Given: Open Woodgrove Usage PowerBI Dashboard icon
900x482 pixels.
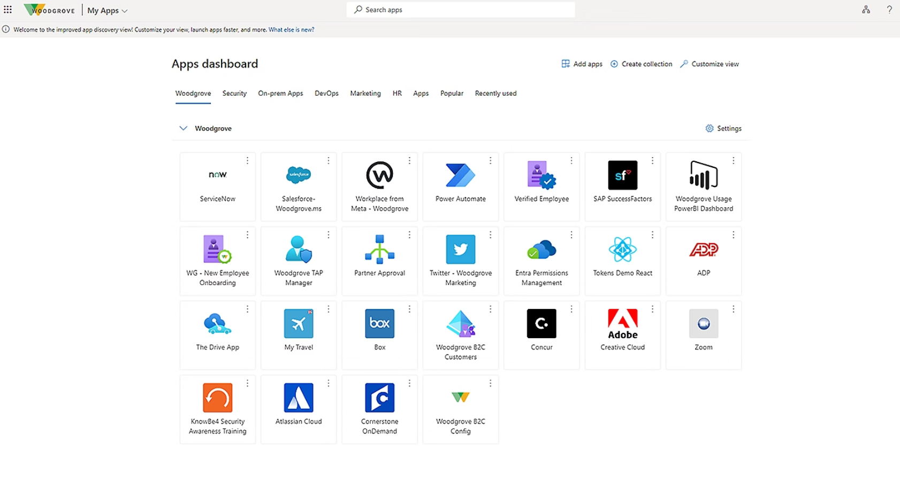Looking at the screenshot, I should [704, 175].
